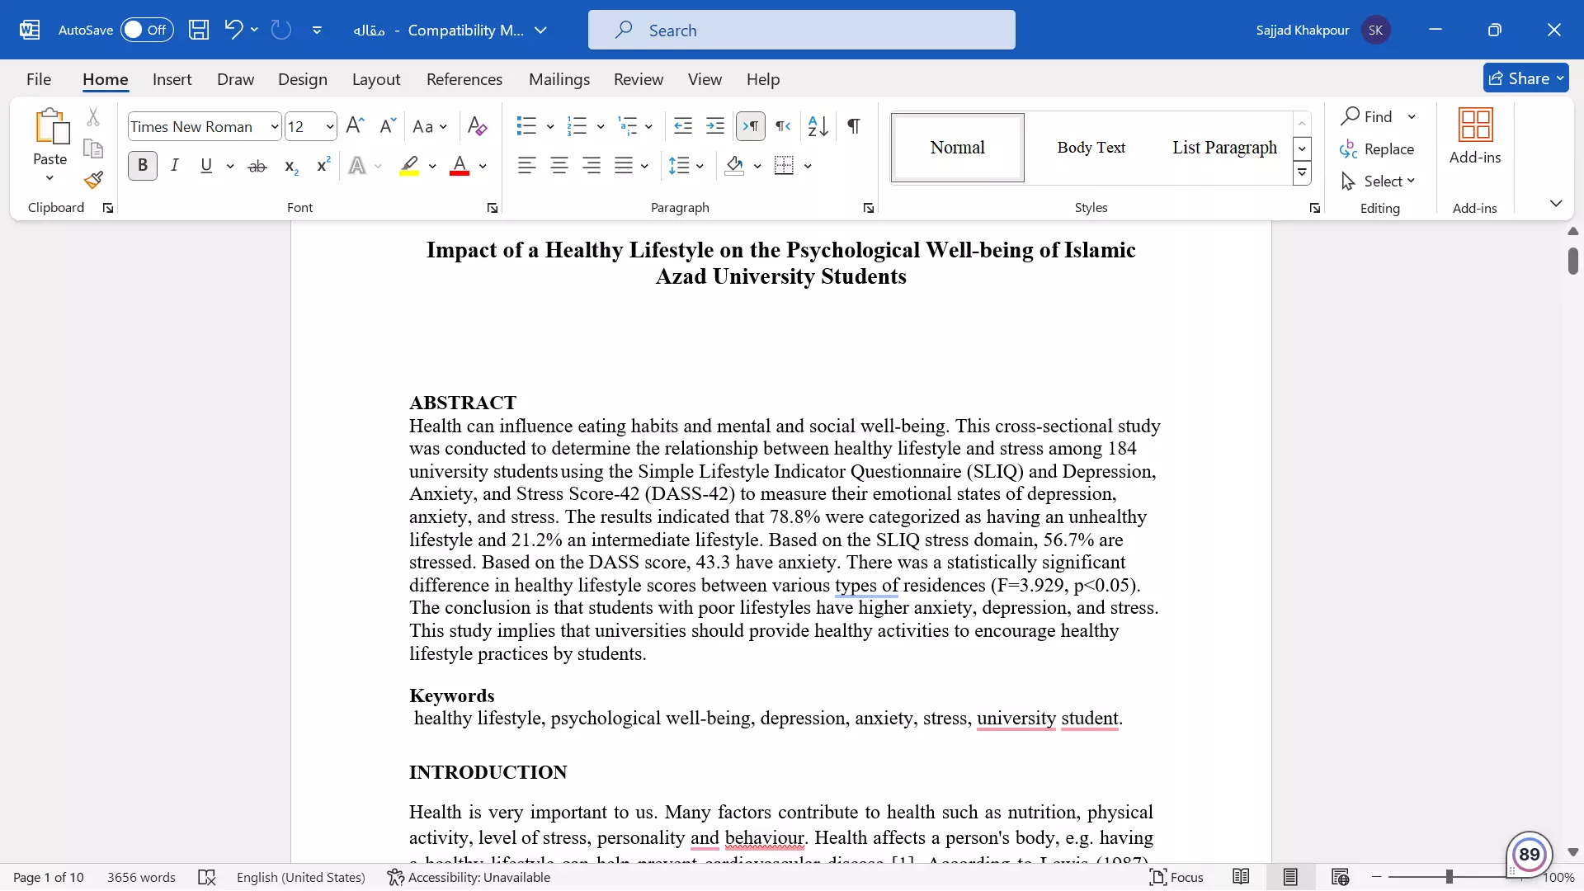The width and height of the screenshot is (1584, 891).
Task: Toggle the AutoSave switch
Action: (x=147, y=30)
